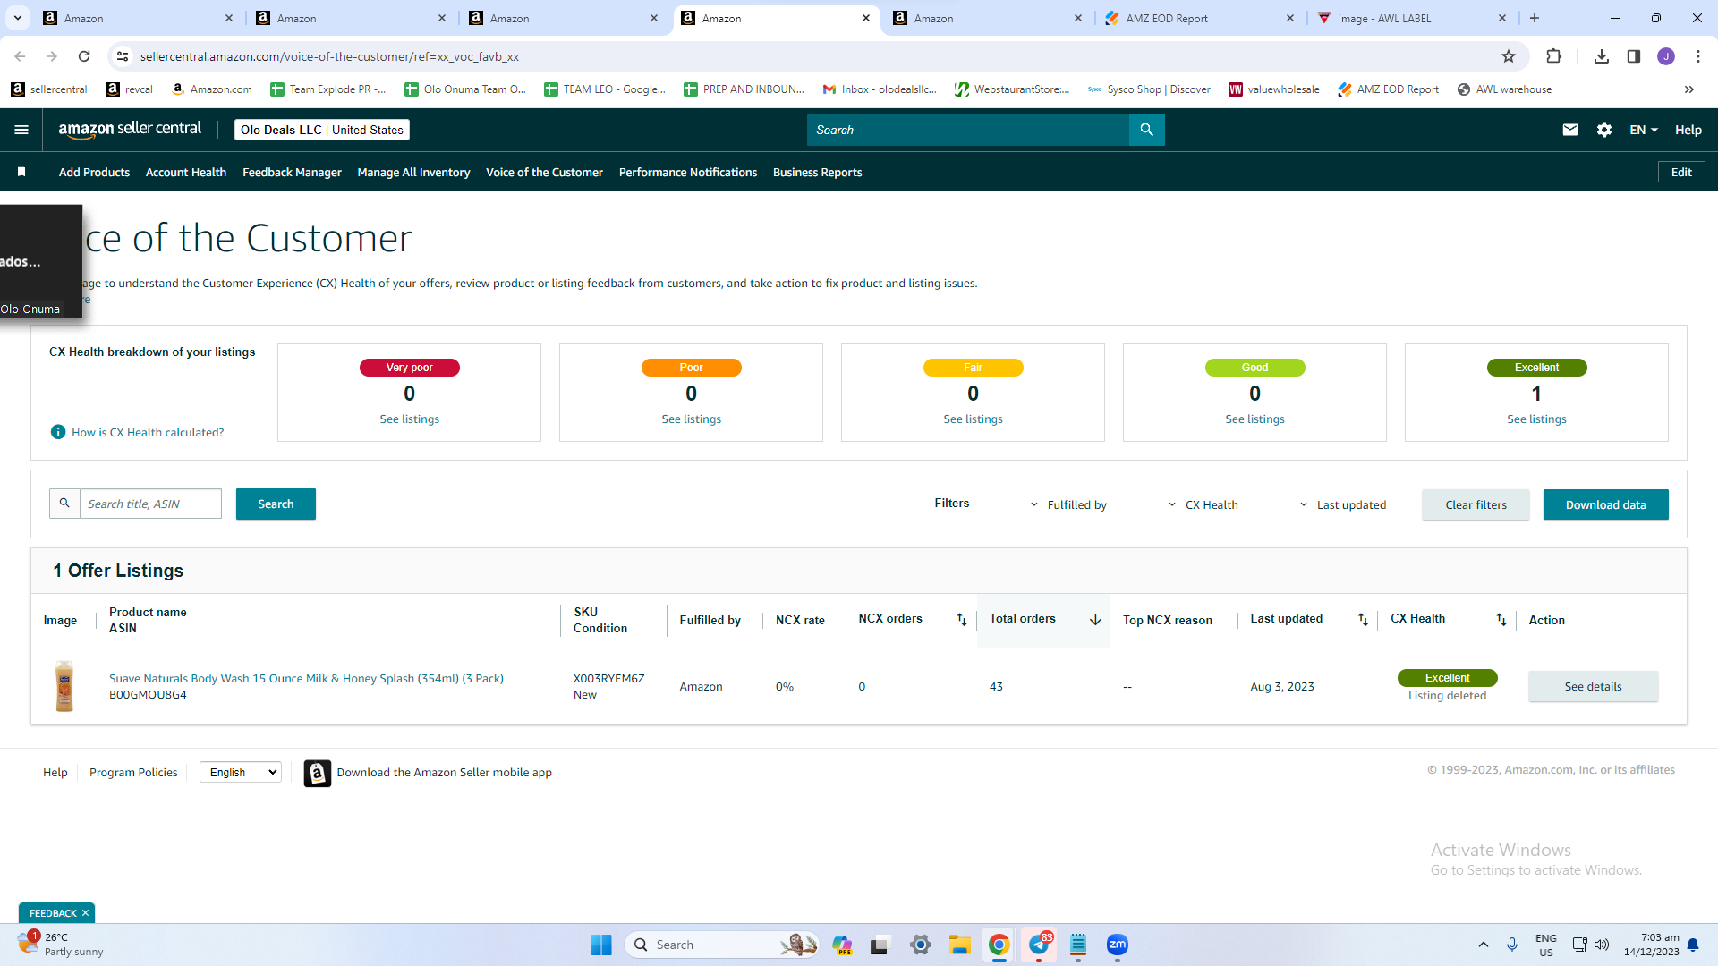Click Edit in the navigation bar
The height and width of the screenshot is (966, 1718).
pyautogui.click(x=1681, y=172)
